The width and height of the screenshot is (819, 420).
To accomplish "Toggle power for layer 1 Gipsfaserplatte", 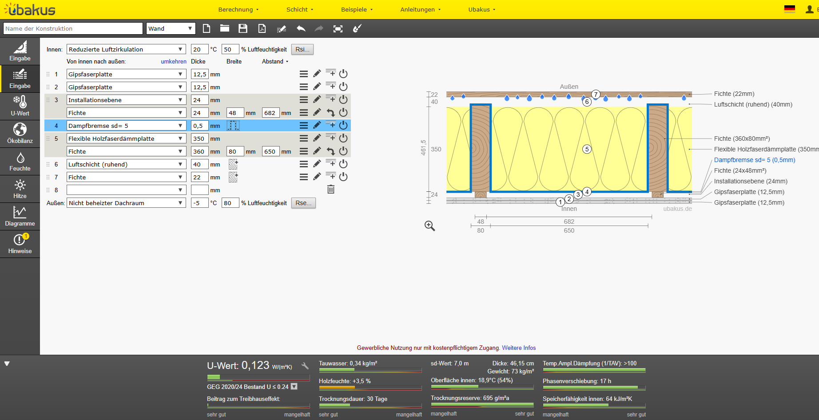I will click(x=343, y=74).
